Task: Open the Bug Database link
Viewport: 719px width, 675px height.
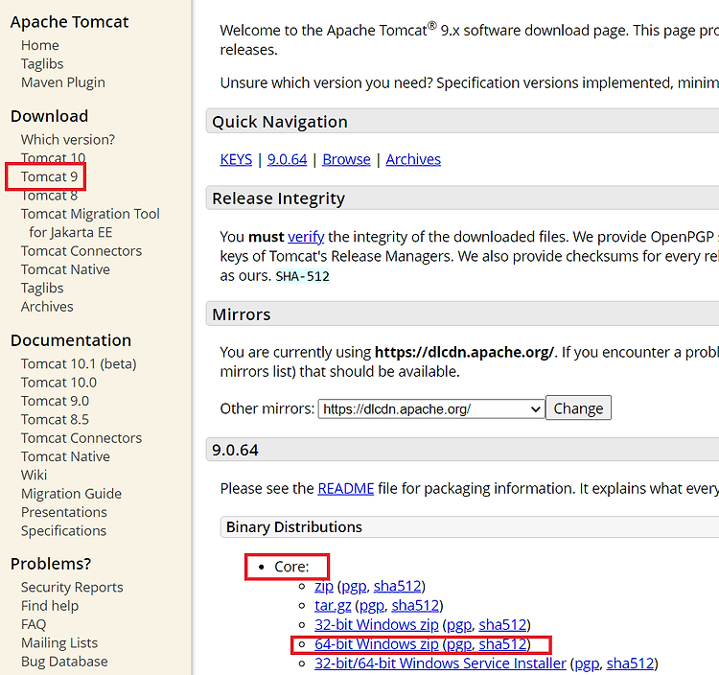Action: pyautogui.click(x=64, y=662)
